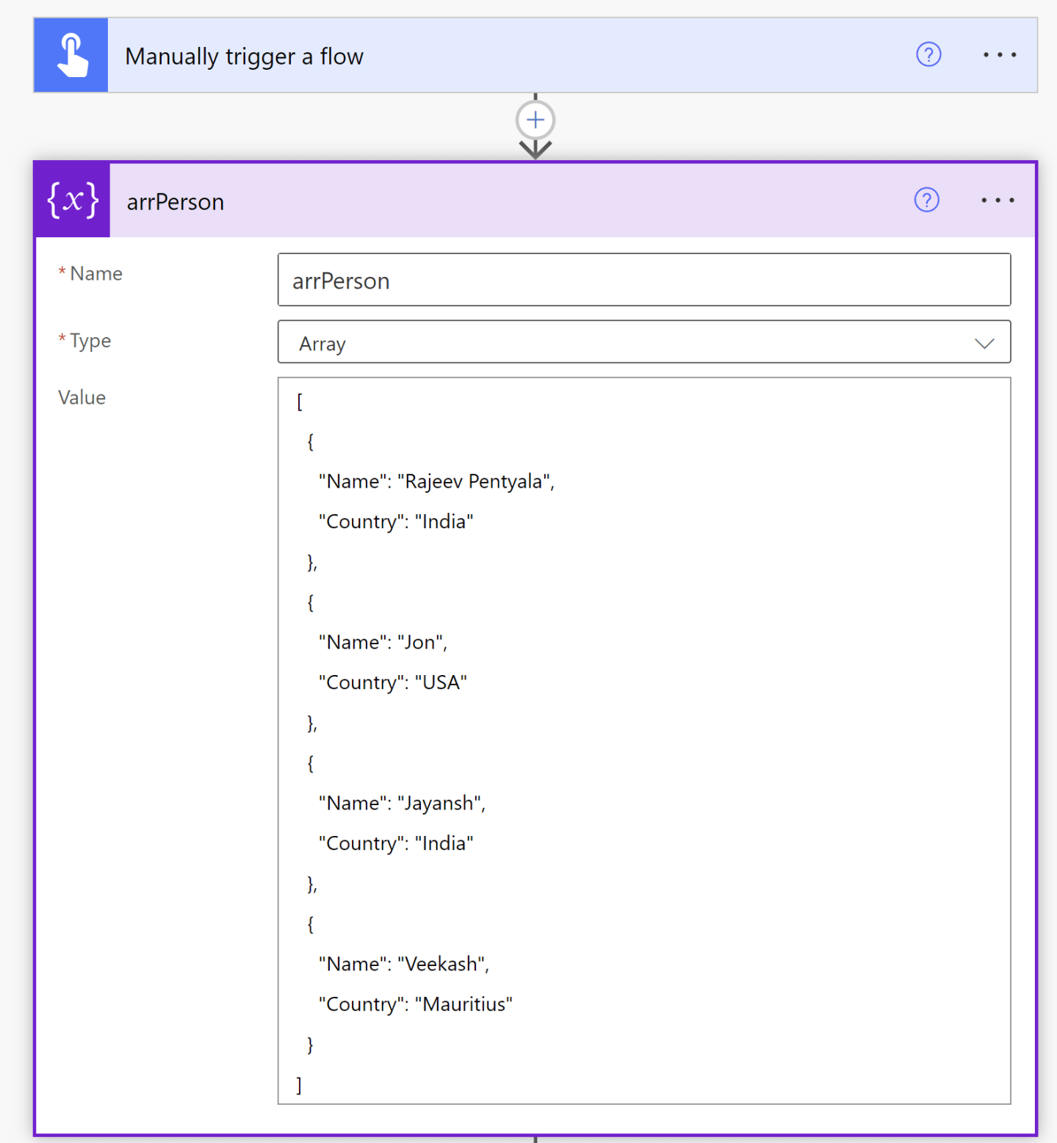Click the "Rajeev Pentyala" name value

[x=476, y=481]
